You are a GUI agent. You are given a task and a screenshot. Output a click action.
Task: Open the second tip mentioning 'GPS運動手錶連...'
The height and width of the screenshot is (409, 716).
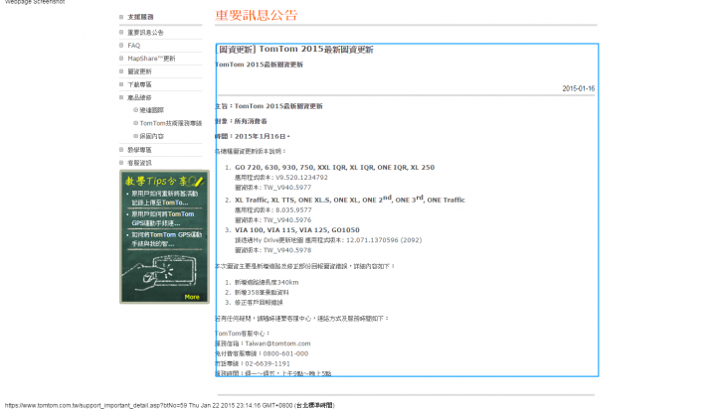pyautogui.click(x=163, y=218)
